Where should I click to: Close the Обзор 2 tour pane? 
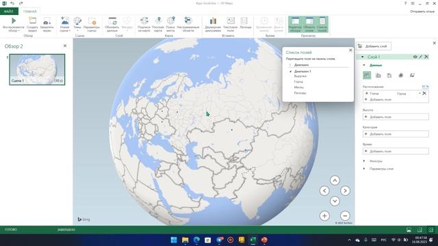(x=65, y=46)
